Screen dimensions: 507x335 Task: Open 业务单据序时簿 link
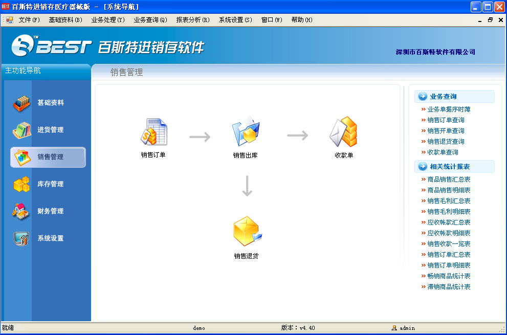point(449,109)
